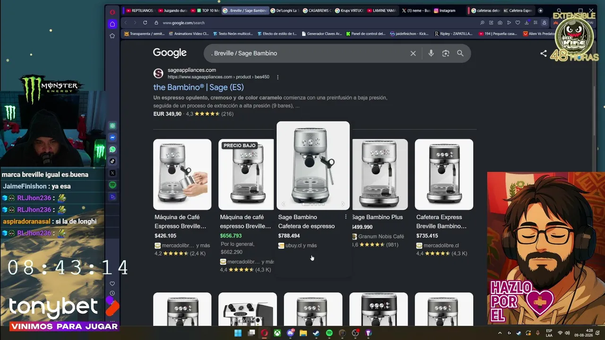The height and width of the screenshot is (340, 605).
Task: Open the 'Panel de control del...' bookmark
Action: pyautogui.click(x=366, y=34)
